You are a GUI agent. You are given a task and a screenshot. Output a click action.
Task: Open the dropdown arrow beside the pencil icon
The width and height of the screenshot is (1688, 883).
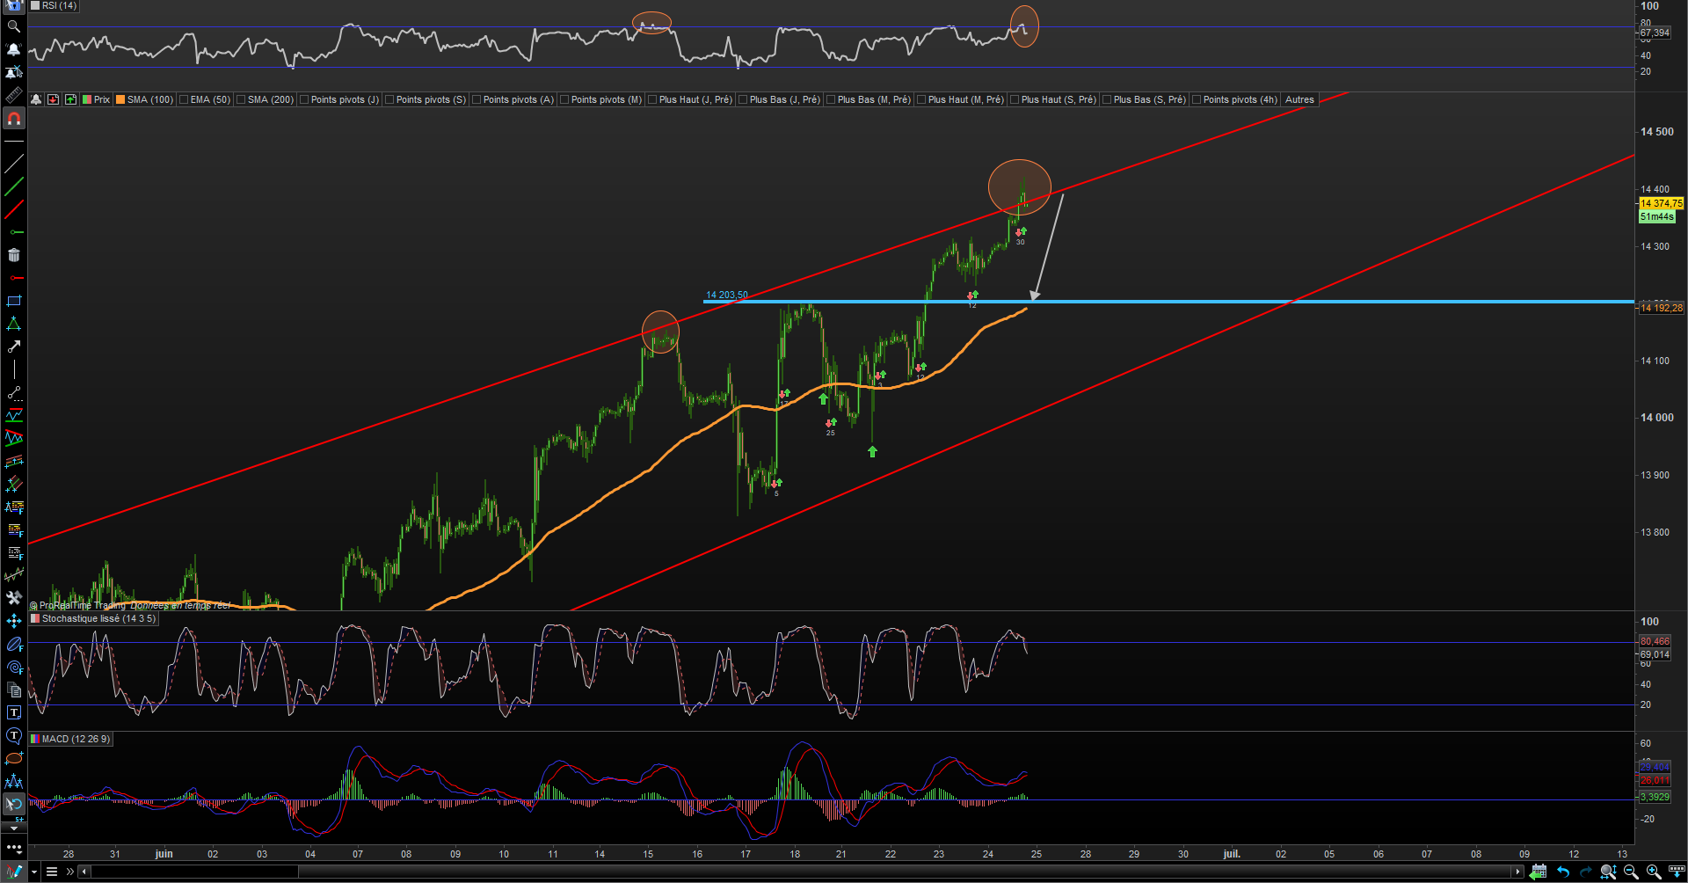pyautogui.click(x=34, y=872)
